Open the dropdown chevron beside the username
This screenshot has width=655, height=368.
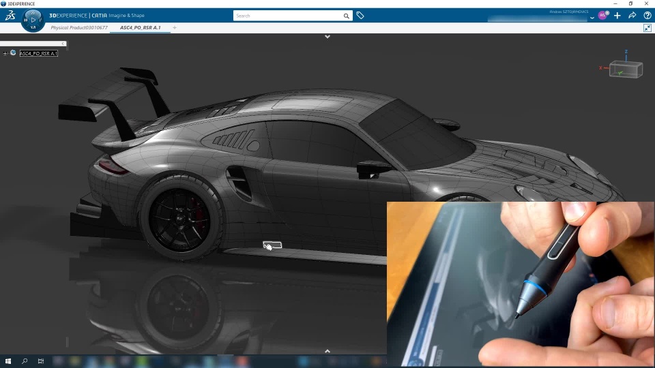[x=592, y=18]
